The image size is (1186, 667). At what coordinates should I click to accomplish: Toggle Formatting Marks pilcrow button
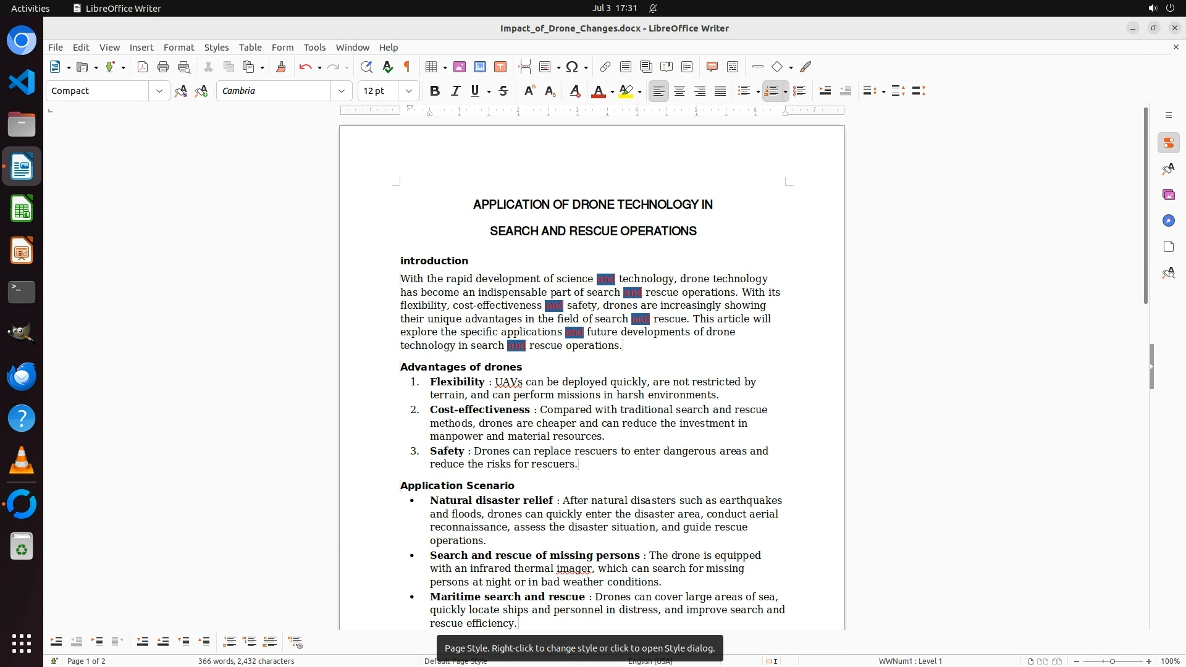(x=407, y=67)
